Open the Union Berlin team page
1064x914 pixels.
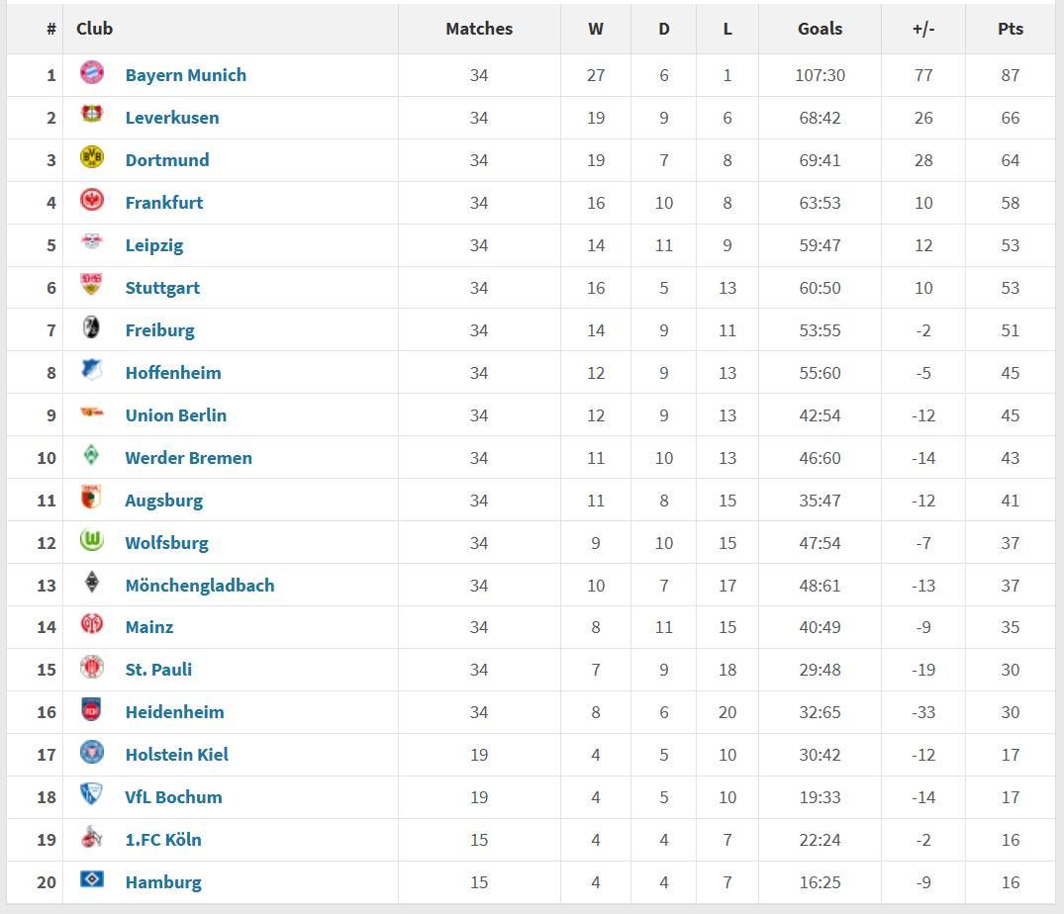coord(175,415)
